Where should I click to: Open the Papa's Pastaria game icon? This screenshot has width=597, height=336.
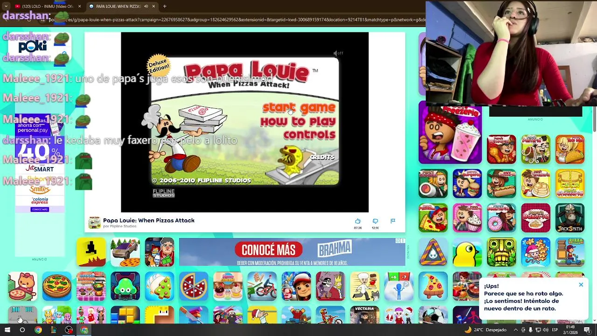535,149
